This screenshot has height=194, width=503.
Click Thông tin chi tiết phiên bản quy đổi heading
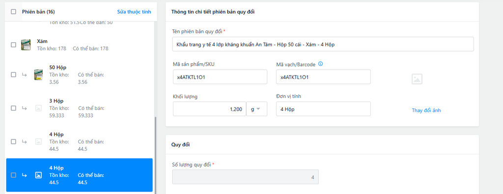pyautogui.click(x=213, y=12)
